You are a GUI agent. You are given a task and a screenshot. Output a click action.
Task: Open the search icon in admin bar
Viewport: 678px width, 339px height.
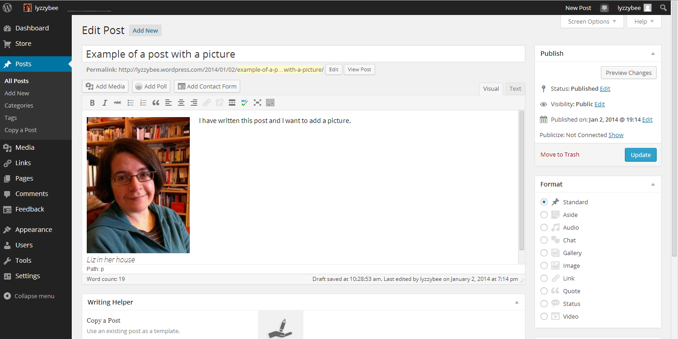coord(663,8)
